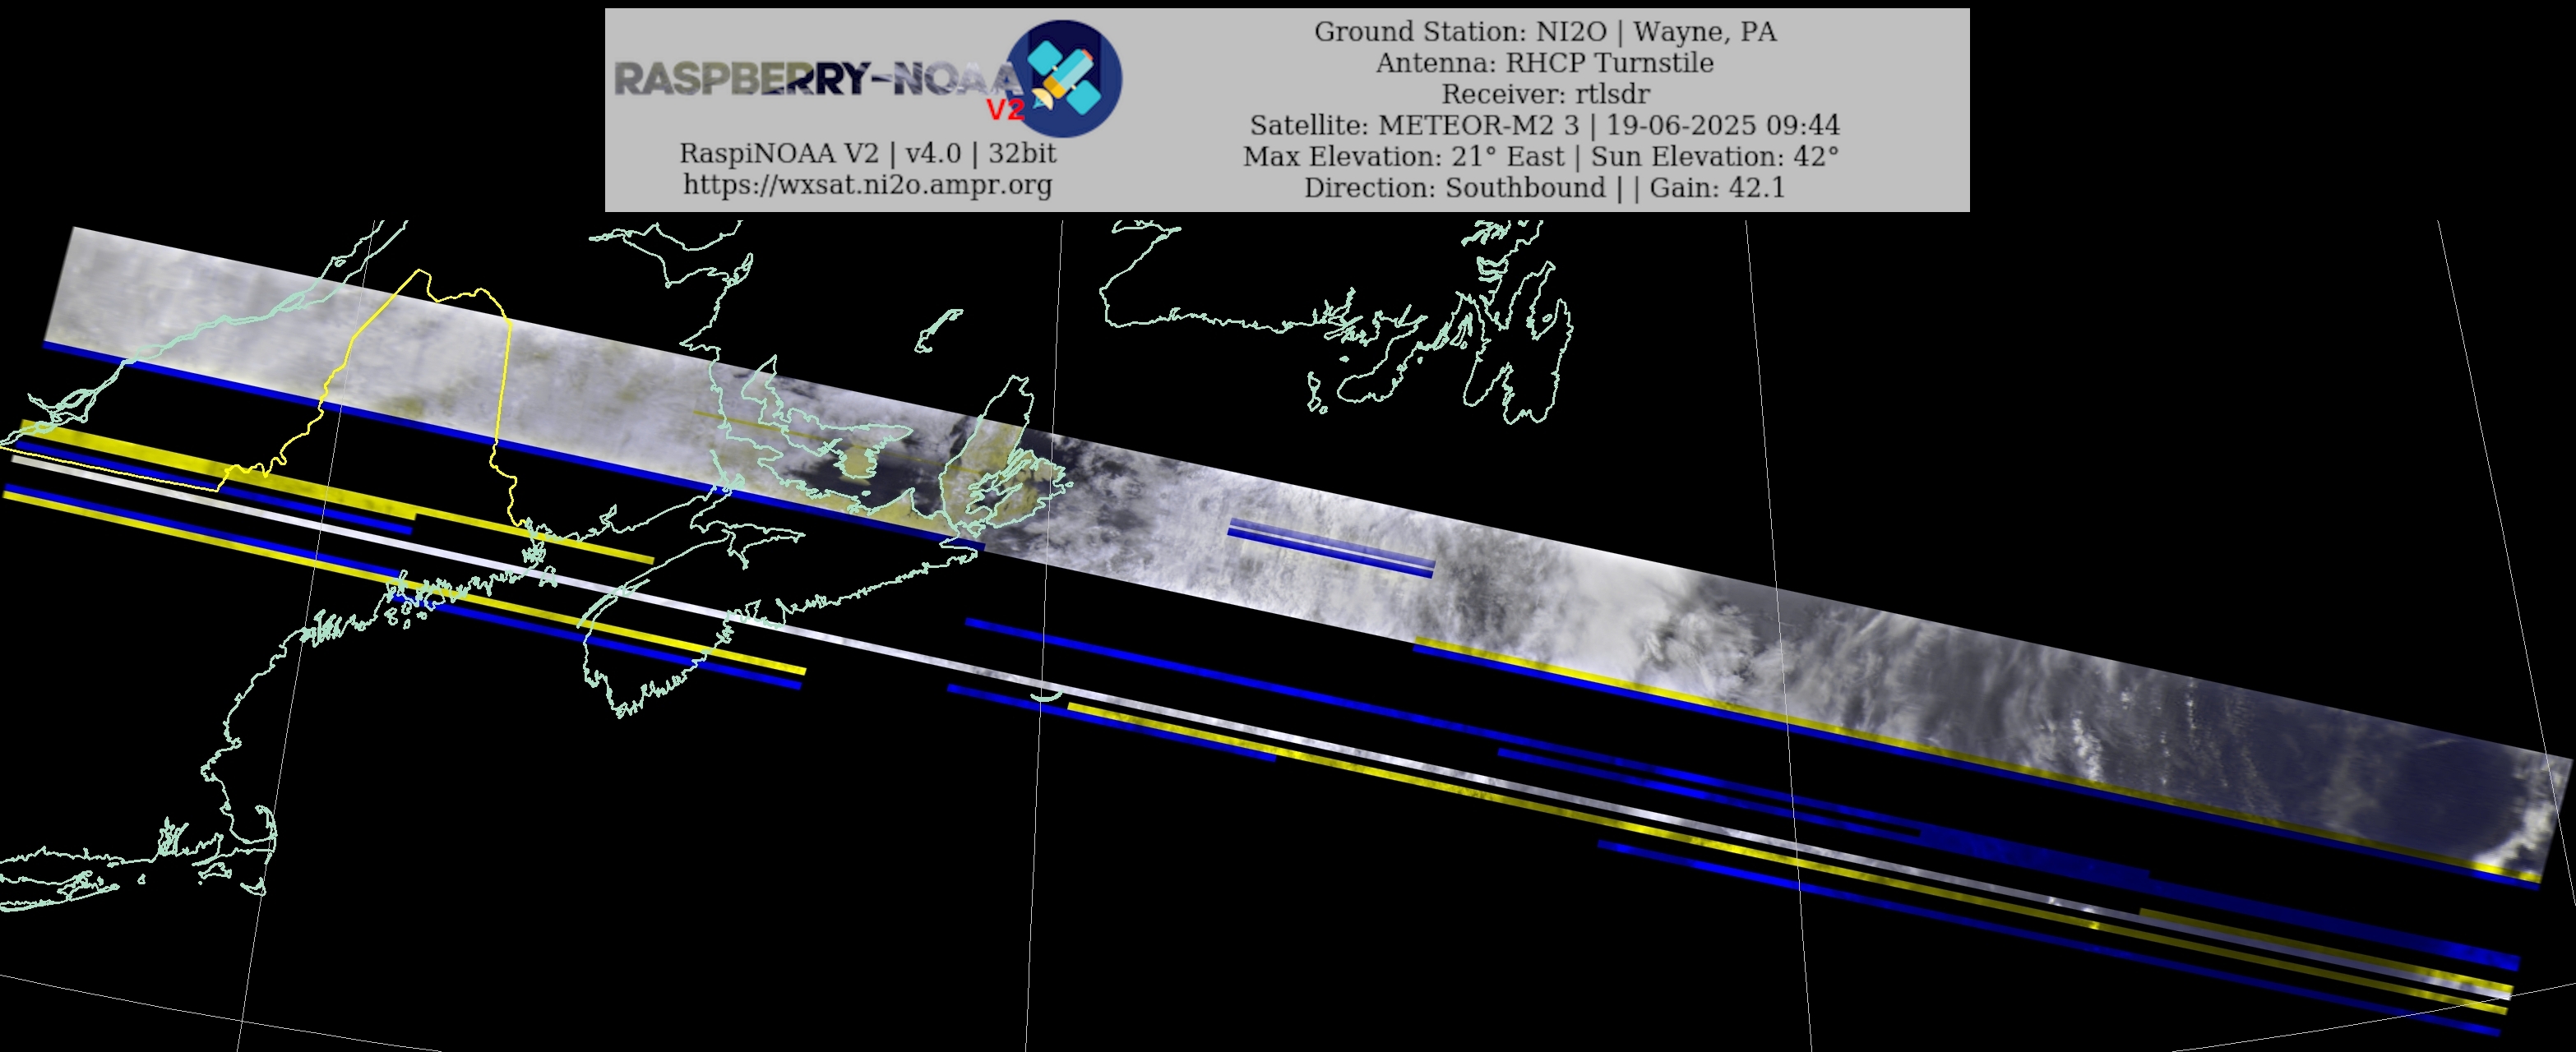Image resolution: width=2576 pixels, height=1052 pixels.
Task: Click the 'Satellite: METEOR-M2 3' line
Action: (1544, 125)
